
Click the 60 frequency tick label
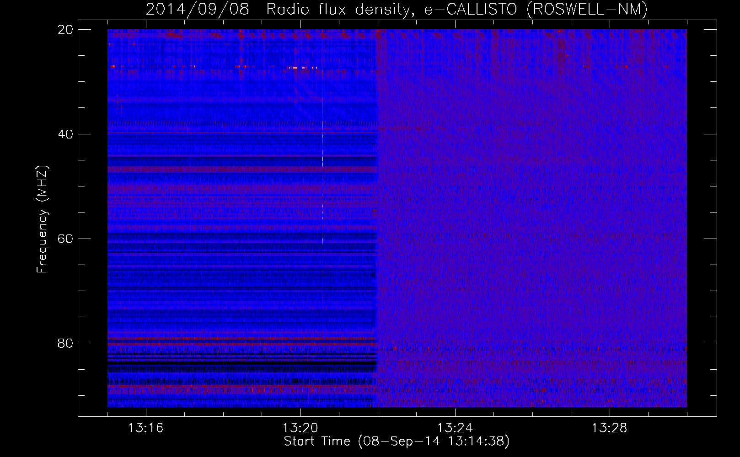click(65, 239)
